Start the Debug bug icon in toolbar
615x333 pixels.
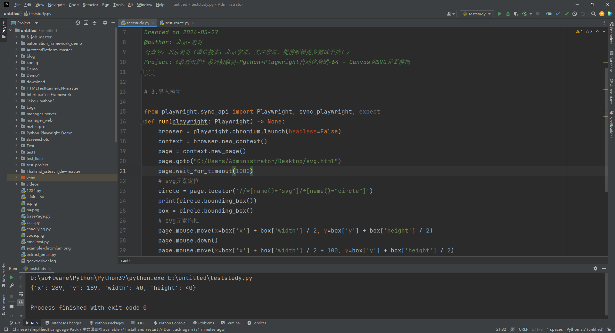point(508,14)
